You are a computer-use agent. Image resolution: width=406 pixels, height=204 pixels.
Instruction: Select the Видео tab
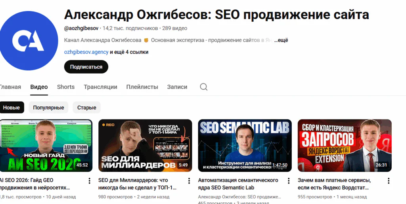click(39, 87)
